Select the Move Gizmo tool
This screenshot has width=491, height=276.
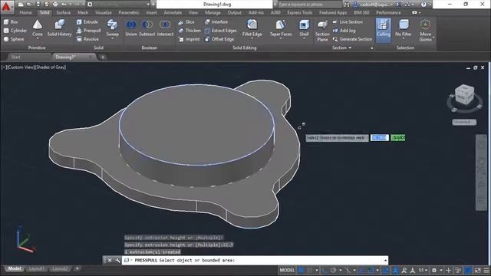pyautogui.click(x=425, y=30)
